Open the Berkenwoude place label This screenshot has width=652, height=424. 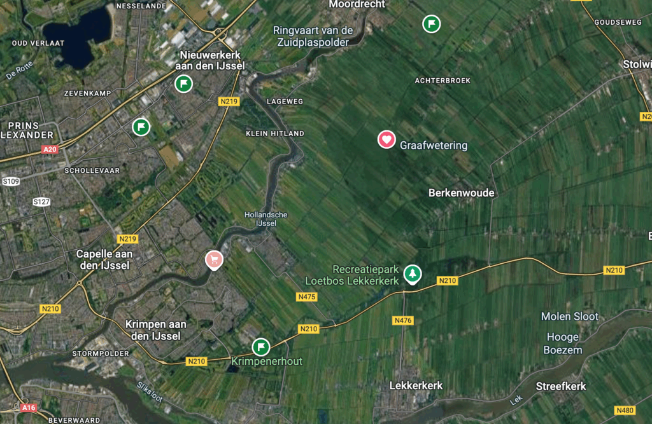[461, 193]
